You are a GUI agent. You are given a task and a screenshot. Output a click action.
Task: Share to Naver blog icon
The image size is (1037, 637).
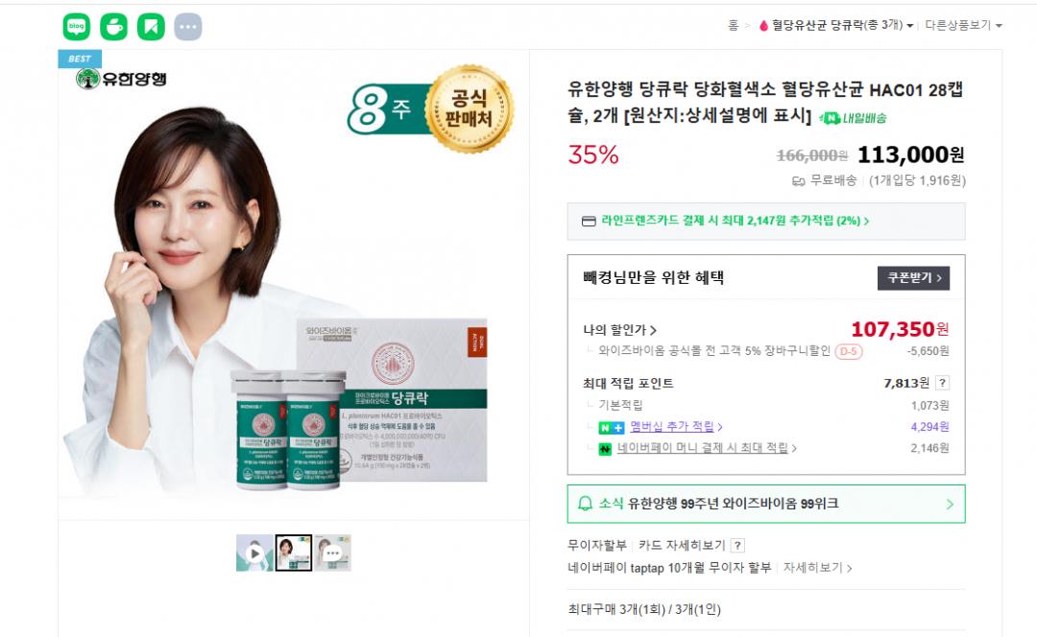click(x=77, y=27)
